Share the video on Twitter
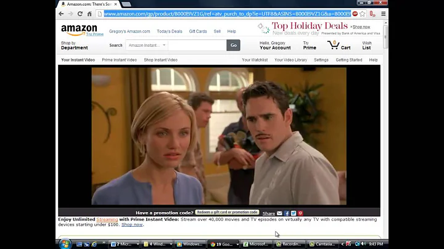The height and width of the screenshot is (249, 444). 294,213
